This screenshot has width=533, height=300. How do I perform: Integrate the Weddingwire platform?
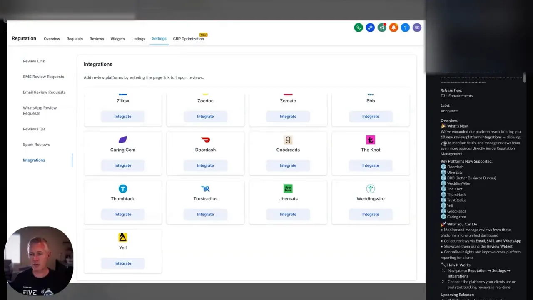click(x=371, y=214)
